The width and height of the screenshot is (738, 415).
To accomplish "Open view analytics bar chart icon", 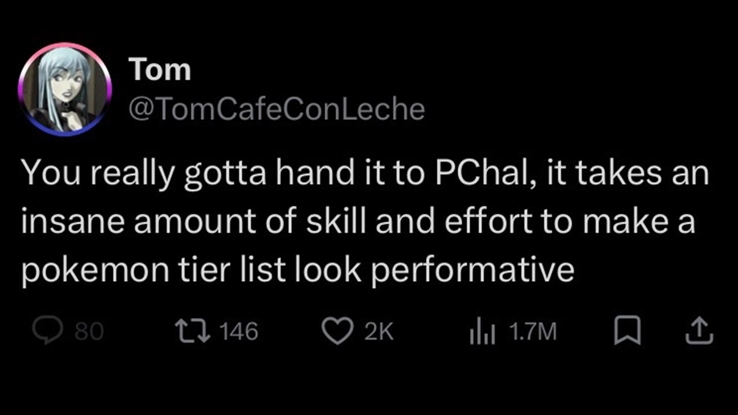I will 483,331.
